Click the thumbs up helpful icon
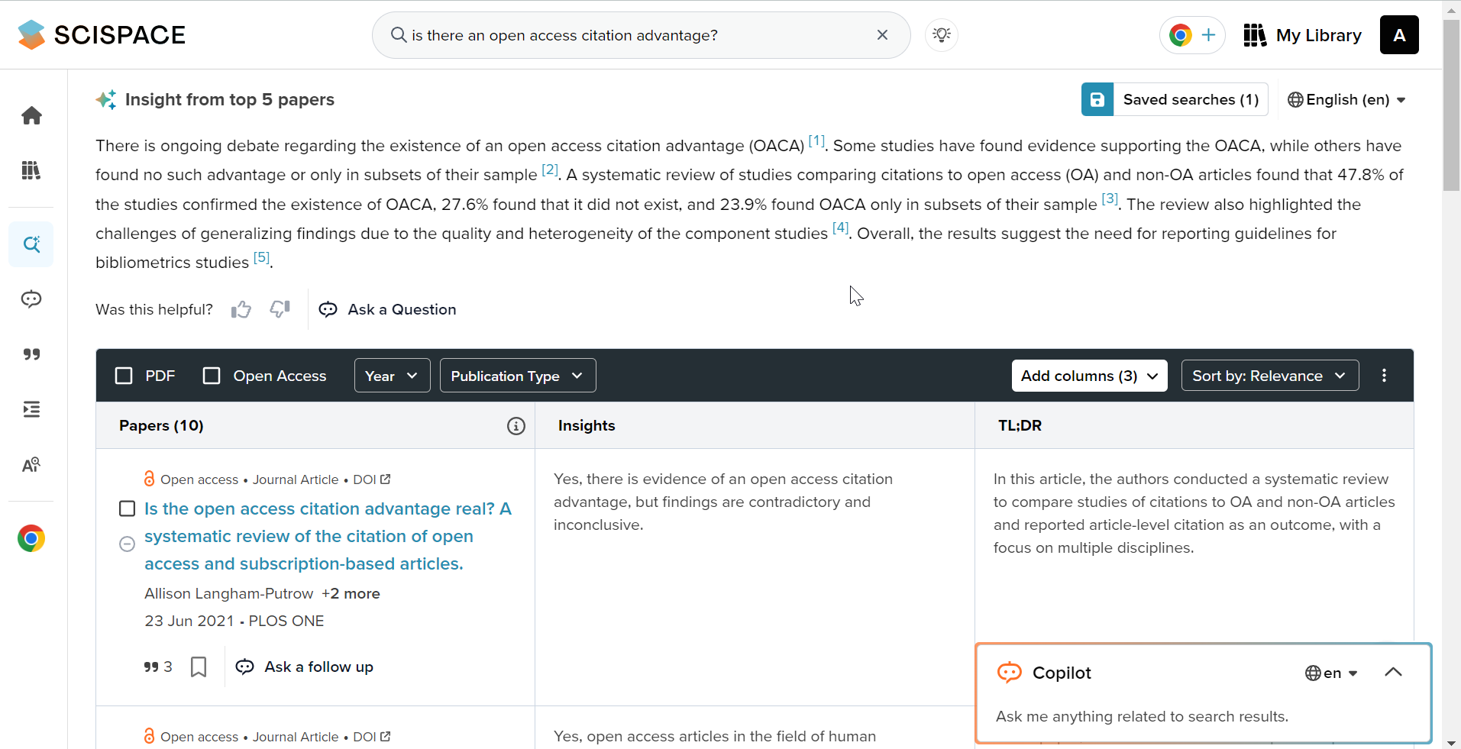 tap(241, 309)
